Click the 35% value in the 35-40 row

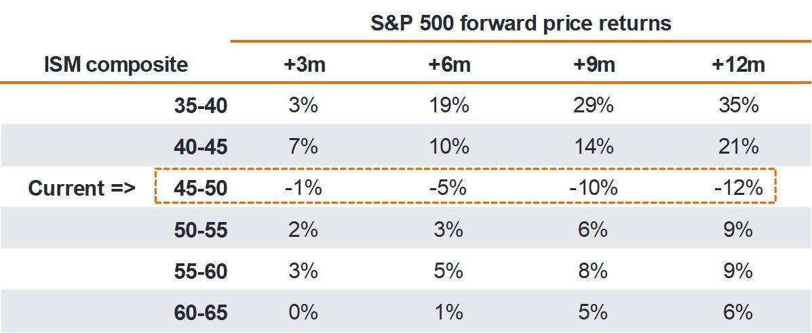pos(738,106)
